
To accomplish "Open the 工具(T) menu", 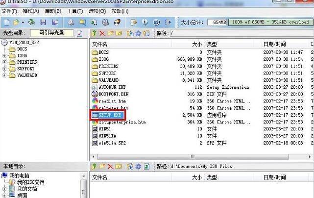I will [75, 11].
